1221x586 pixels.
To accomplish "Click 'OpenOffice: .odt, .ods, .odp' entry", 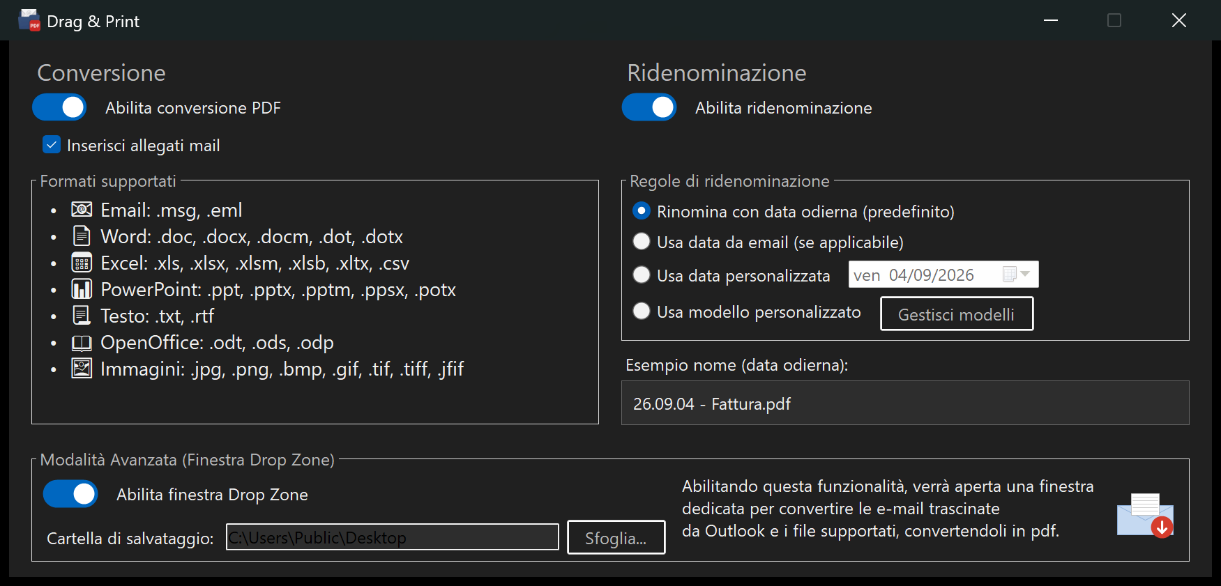I will pyautogui.click(x=218, y=342).
